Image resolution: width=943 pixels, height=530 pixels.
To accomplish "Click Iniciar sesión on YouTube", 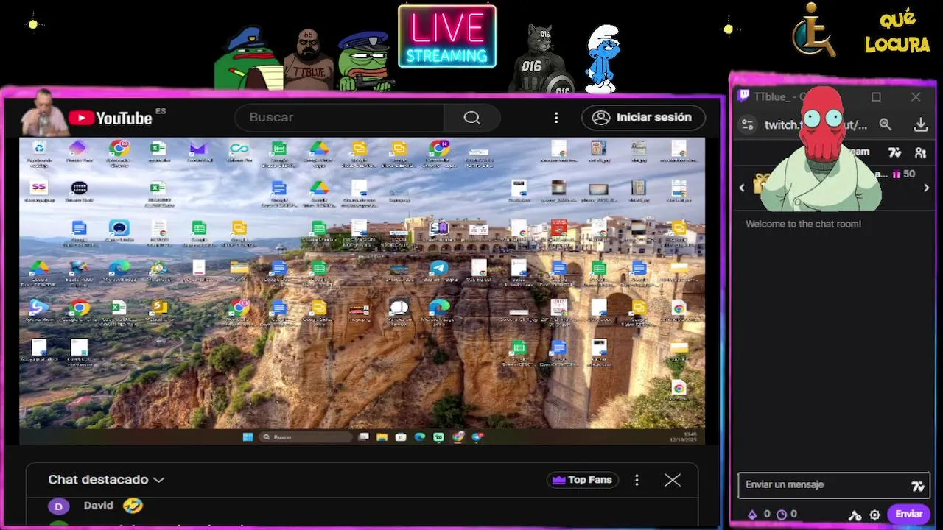I will pos(643,118).
